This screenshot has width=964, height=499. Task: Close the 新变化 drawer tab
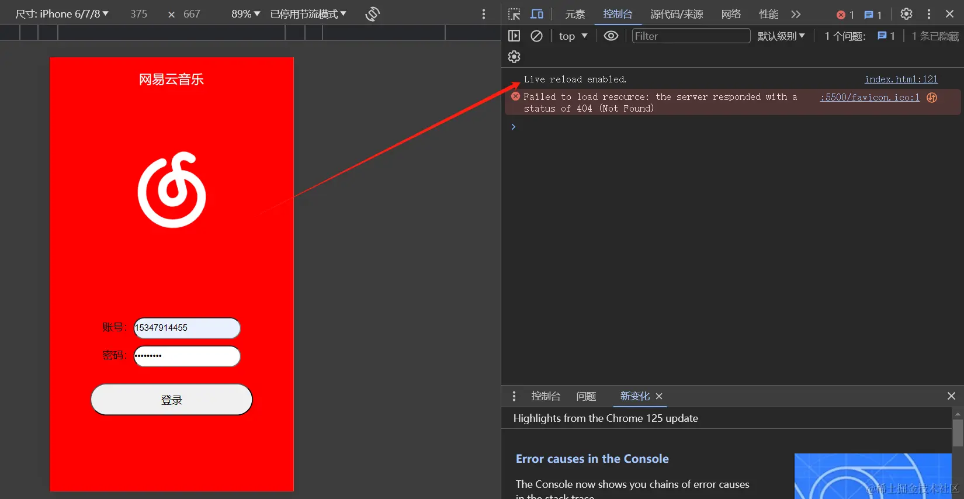(x=659, y=396)
